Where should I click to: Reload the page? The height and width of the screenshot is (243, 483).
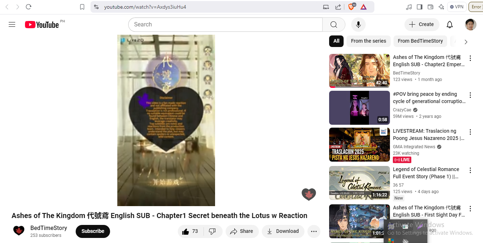pyautogui.click(x=29, y=7)
